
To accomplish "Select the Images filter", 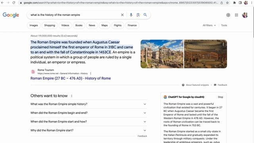I will pos(34,25).
